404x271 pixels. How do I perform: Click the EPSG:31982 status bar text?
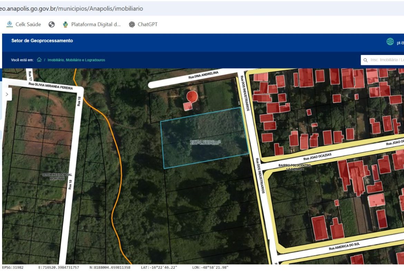click(x=13, y=268)
